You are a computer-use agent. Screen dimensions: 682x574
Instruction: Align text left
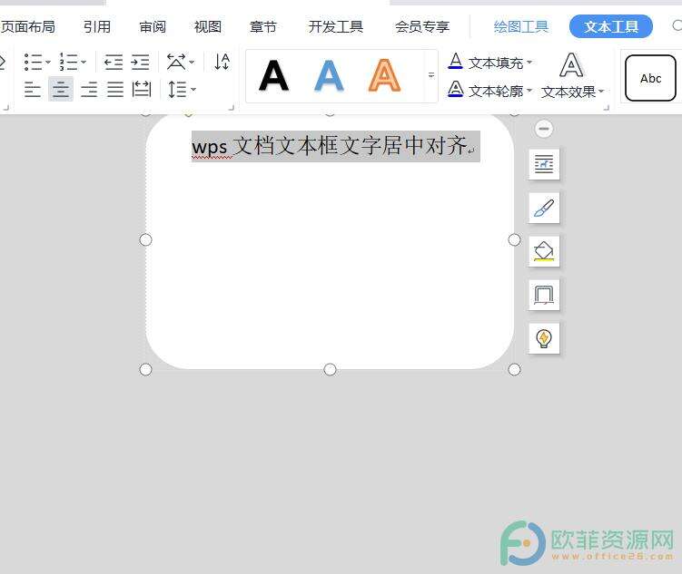pyautogui.click(x=33, y=90)
